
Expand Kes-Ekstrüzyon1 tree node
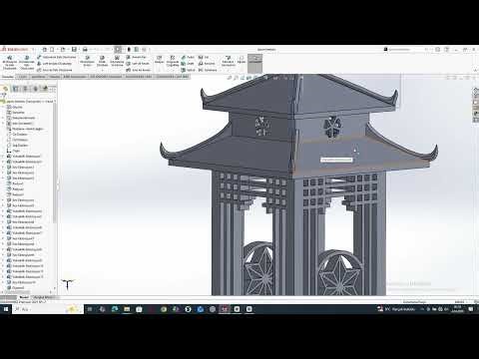click(x=3, y=168)
